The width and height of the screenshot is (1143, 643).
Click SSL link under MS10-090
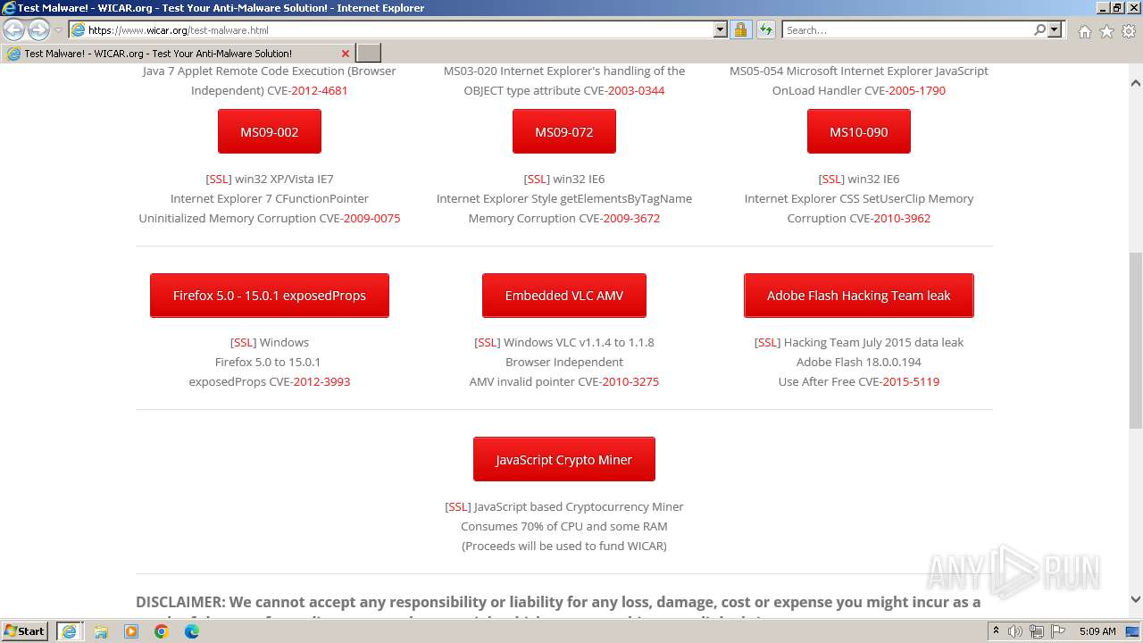tap(831, 179)
